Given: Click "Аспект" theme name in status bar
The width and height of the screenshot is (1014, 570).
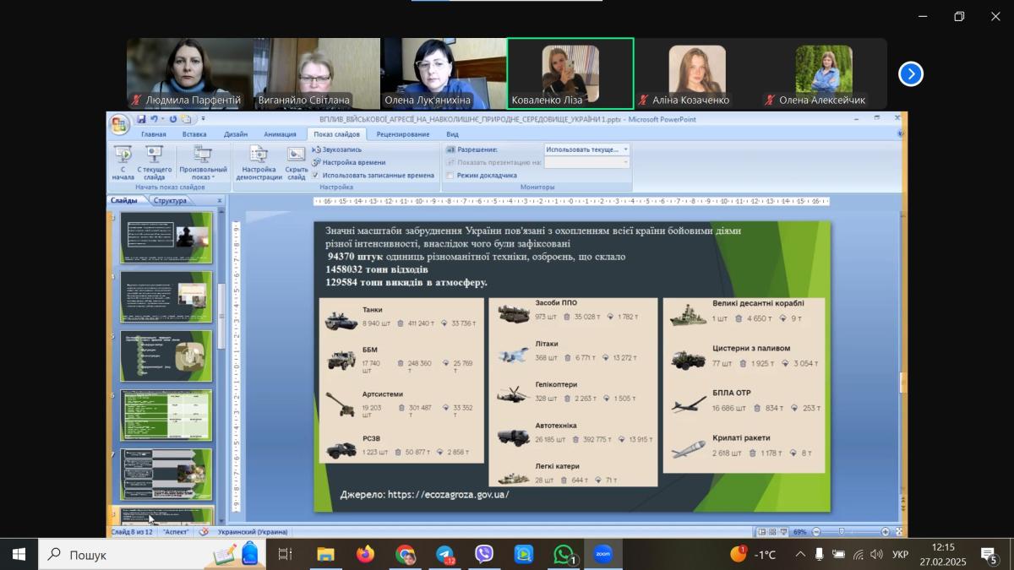Looking at the screenshot, I should pyautogui.click(x=177, y=532).
